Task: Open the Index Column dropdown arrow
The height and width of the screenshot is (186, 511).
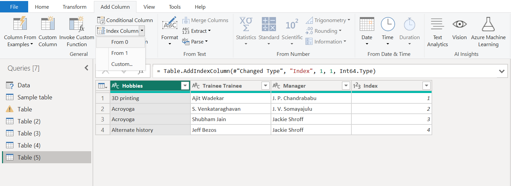Action: pyautogui.click(x=142, y=31)
